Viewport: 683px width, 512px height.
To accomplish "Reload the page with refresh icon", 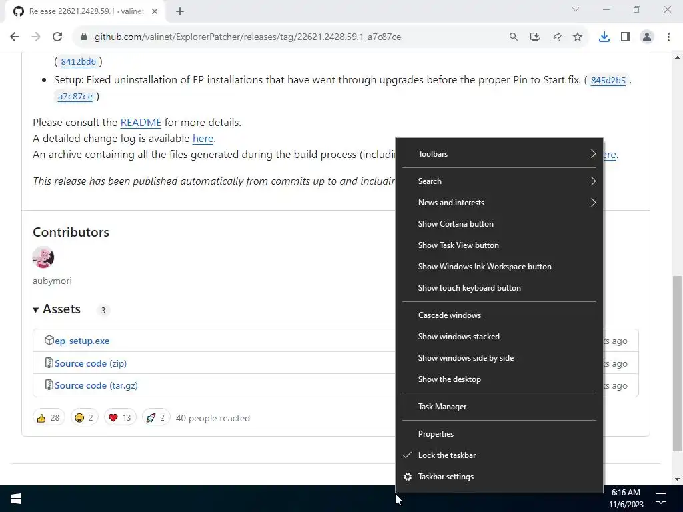I will pyautogui.click(x=57, y=37).
